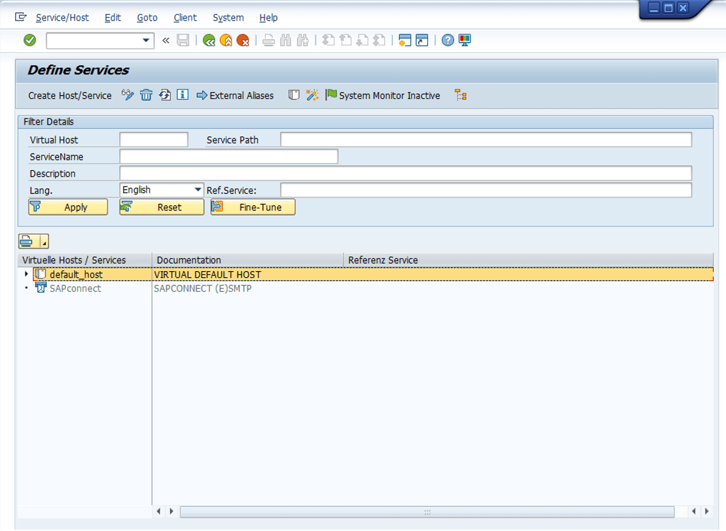Click the Apply filter button

point(68,207)
